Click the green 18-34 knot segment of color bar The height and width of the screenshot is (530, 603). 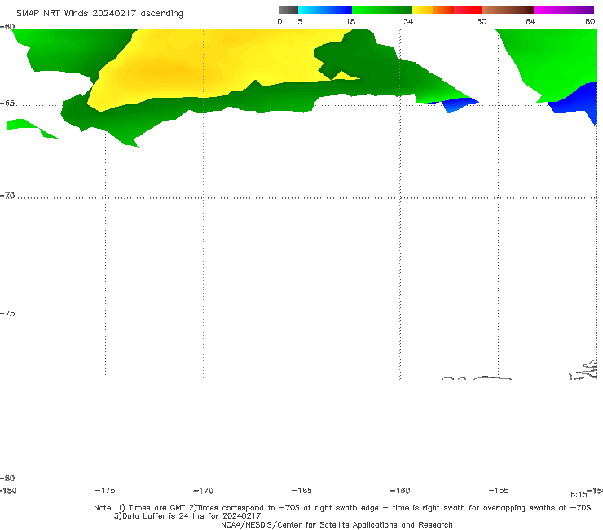click(x=381, y=10)
